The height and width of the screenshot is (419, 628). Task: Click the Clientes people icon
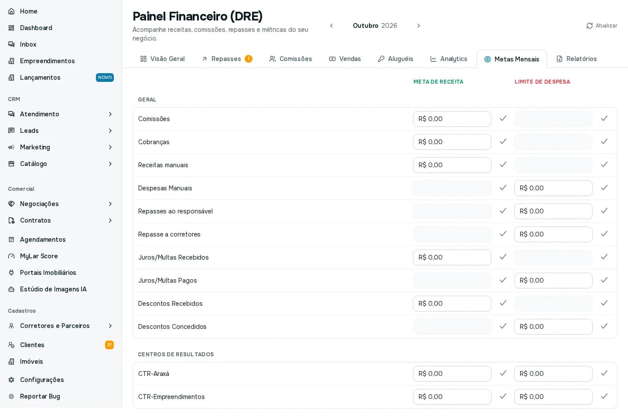11,345
